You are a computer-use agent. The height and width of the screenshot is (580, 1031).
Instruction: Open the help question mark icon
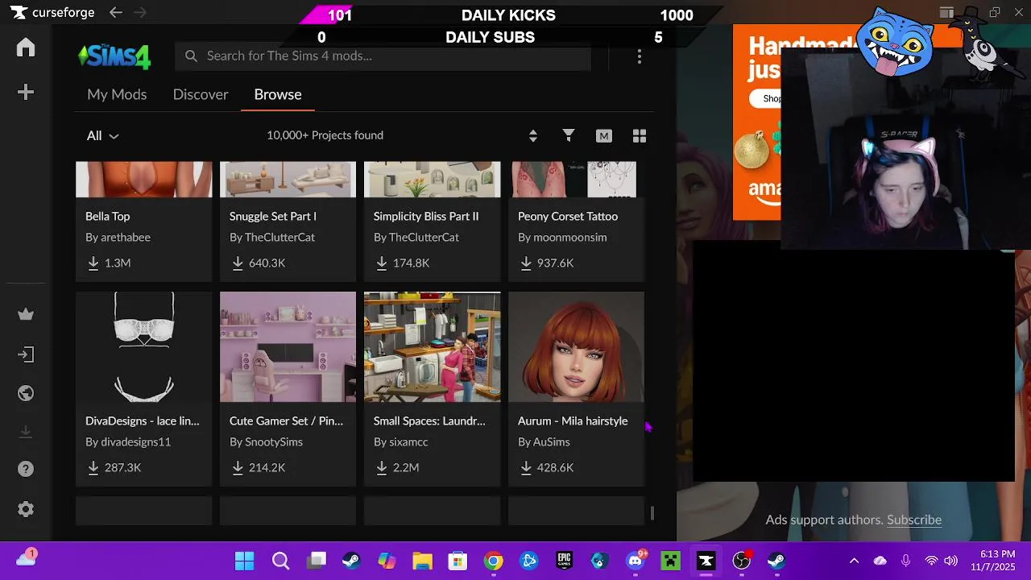(x=26, y=469)
